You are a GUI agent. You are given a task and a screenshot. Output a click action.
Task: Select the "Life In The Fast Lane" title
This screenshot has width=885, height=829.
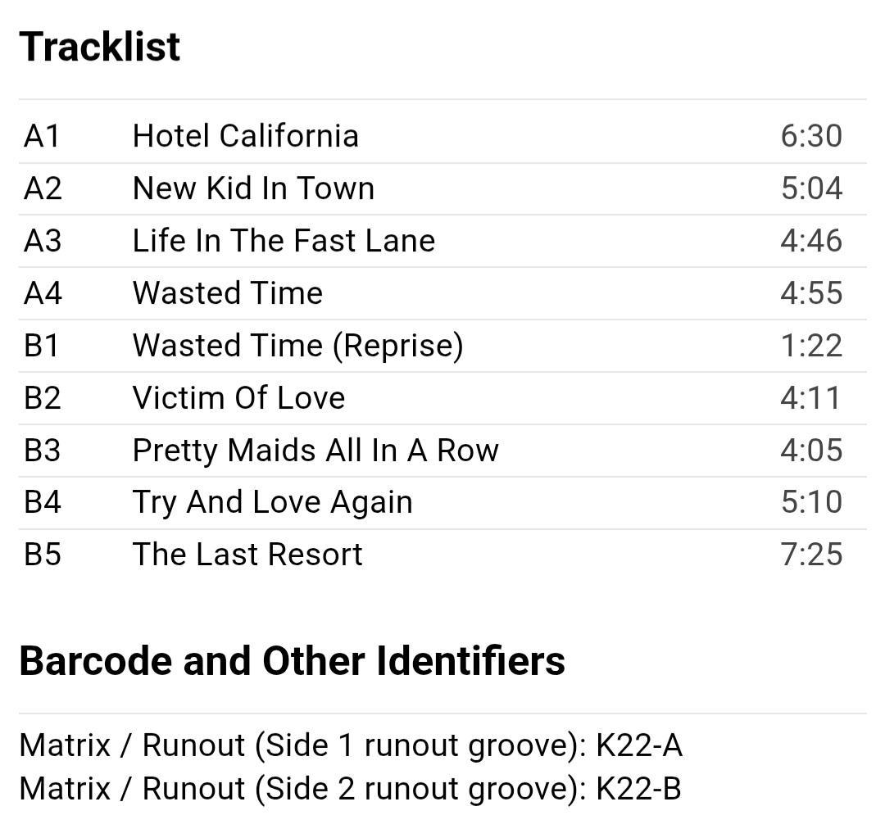[284, 241]
